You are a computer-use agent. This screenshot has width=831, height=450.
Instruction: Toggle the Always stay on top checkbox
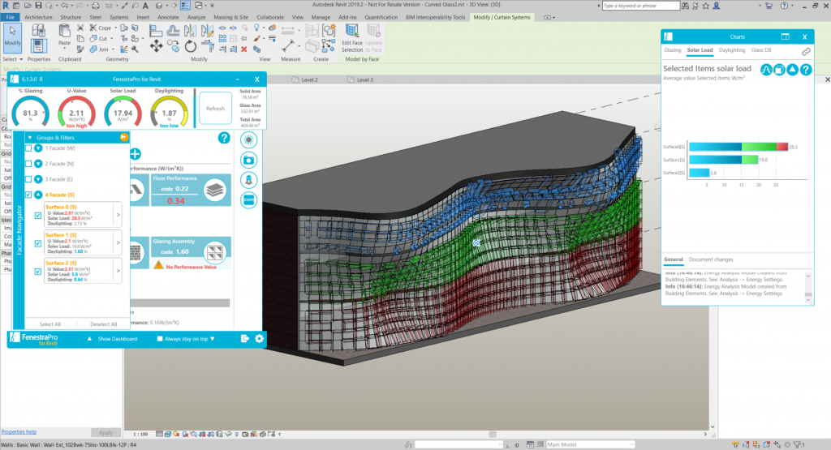point(160,339)
